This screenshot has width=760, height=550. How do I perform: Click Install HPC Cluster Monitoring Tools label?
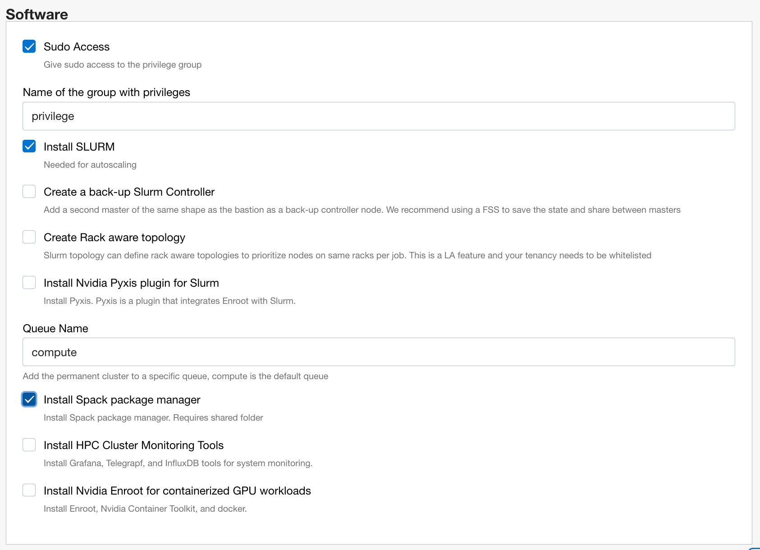click(x=134, y=445)
